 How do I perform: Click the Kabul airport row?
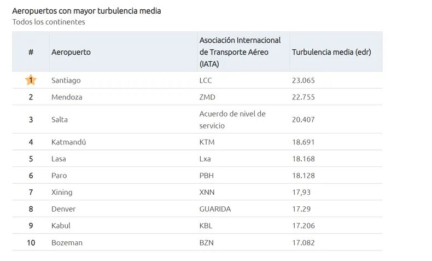coord(197,226)
